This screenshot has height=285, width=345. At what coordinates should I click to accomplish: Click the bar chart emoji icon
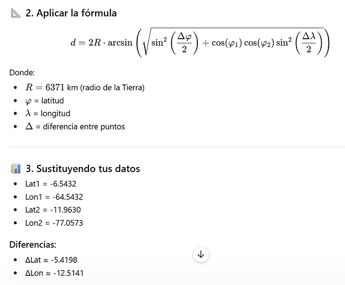(16, 169)
